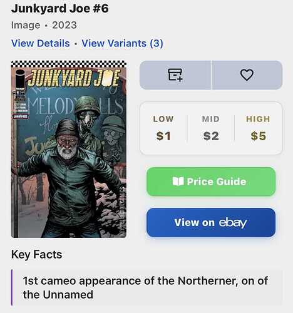This screenshot has height=313, width=293.
Task: Open the View Details link
Action: pyautogui.click(x=41, y=43)
